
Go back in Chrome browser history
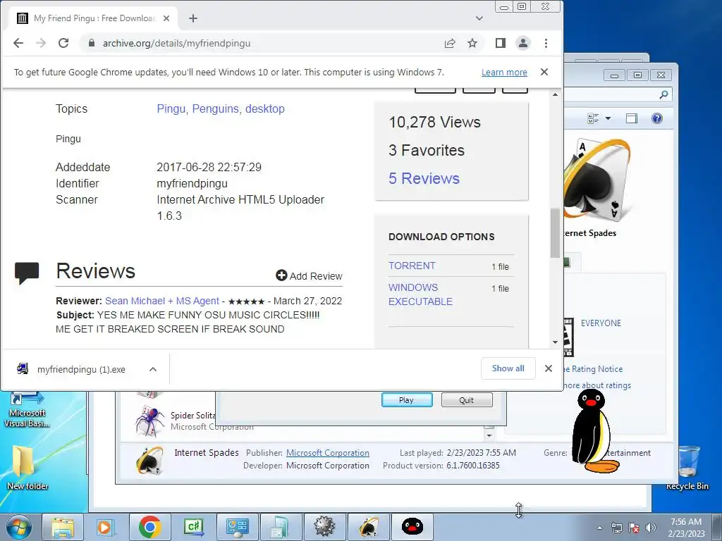pyautogui.click(x=18, y=43)
